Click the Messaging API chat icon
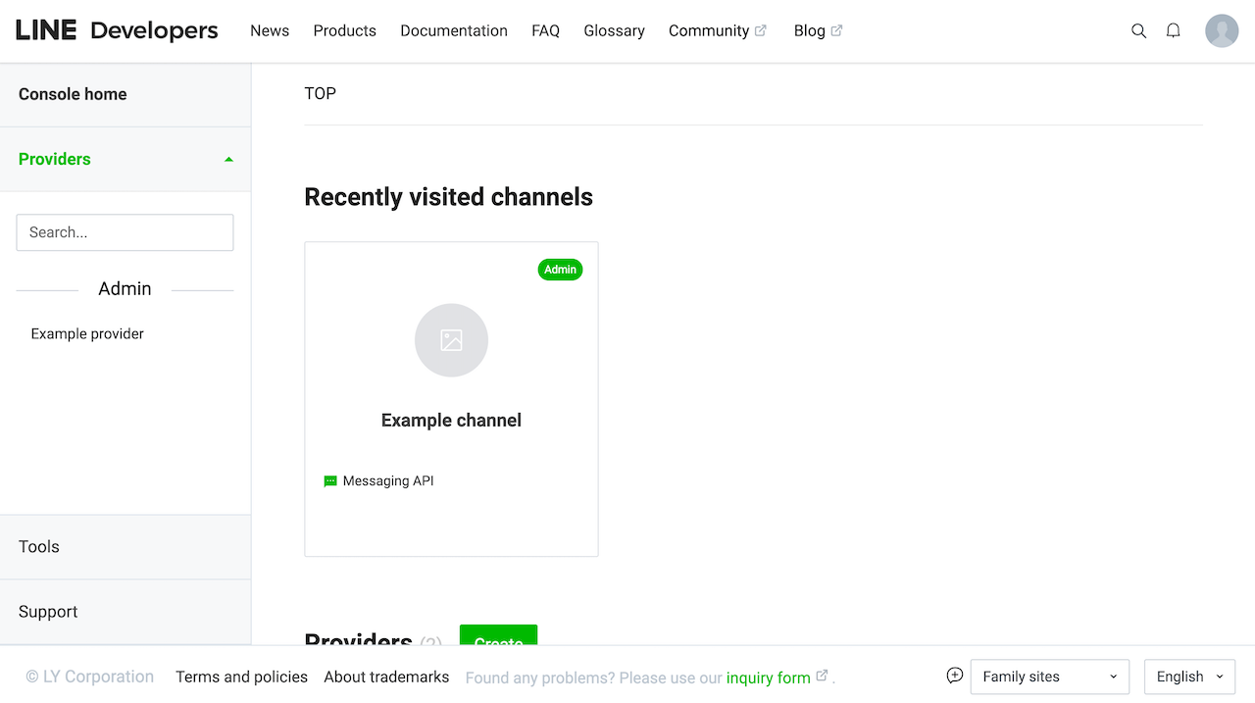Image resolution: width=1255 pixels, height=703 pixels. [330, 481]
